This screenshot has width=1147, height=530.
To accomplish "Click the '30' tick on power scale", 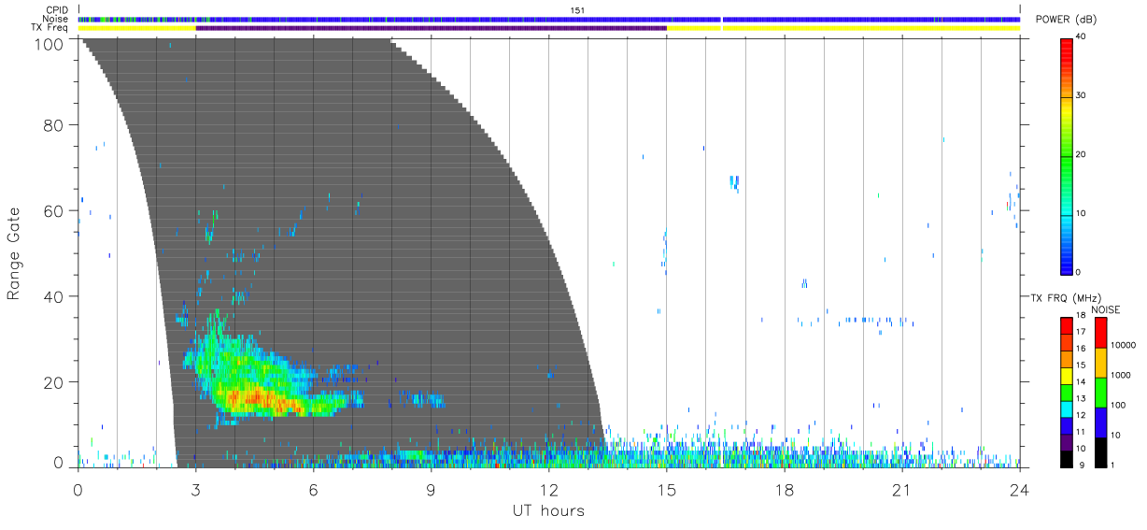I will point(1083,95).
